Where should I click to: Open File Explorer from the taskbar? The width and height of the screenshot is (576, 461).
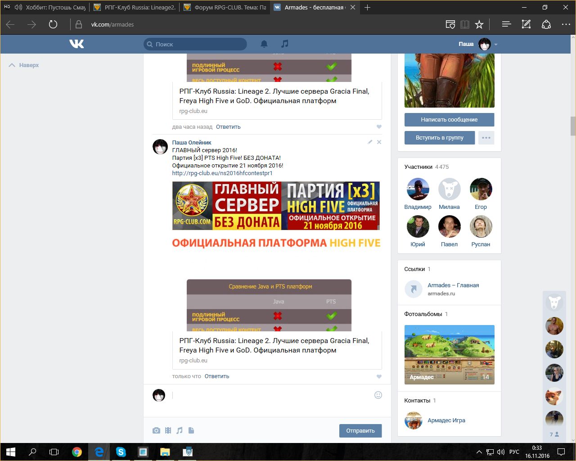pyautogui.click(x=165, y=452)
